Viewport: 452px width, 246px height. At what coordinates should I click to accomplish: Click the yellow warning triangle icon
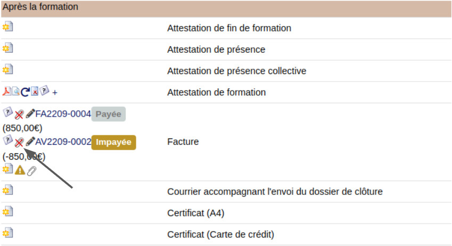pos(20,170)
